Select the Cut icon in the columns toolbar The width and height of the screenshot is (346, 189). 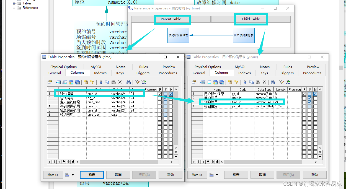coord(101,82)
